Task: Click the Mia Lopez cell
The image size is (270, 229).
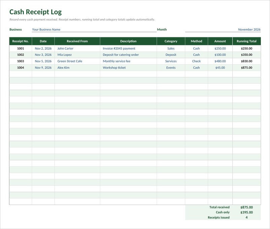Action: click(77, 55)
